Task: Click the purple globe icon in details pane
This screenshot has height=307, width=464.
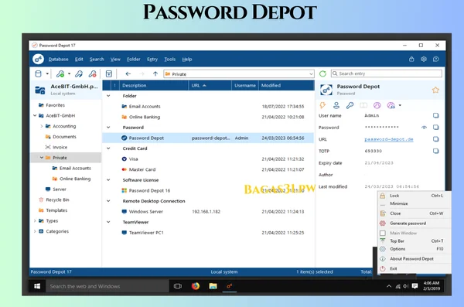Action: (x=377, y=105)
